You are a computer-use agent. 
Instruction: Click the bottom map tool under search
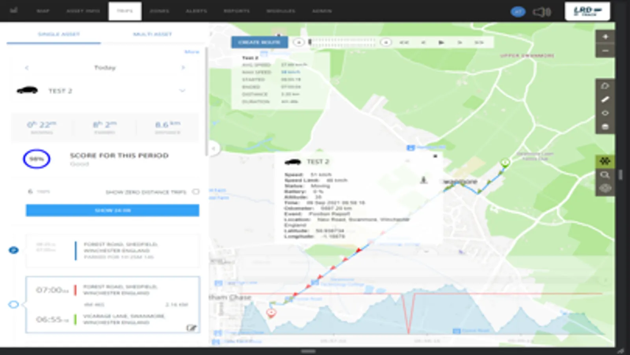pyautogui.click(x=605, y=189)
